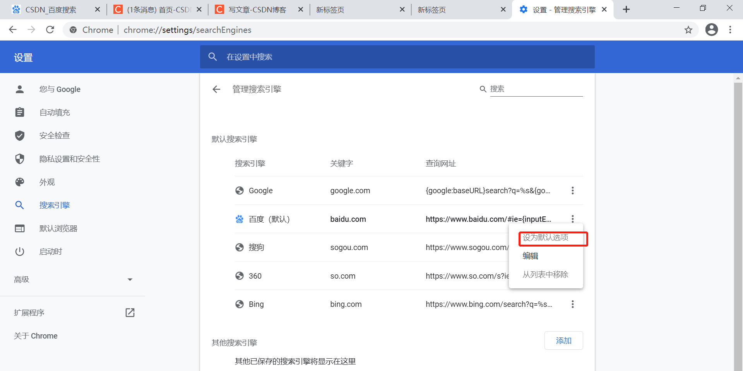Open the Chrome three-dot main menu
This screenshot has width=743, height=371.
[730, 30]
